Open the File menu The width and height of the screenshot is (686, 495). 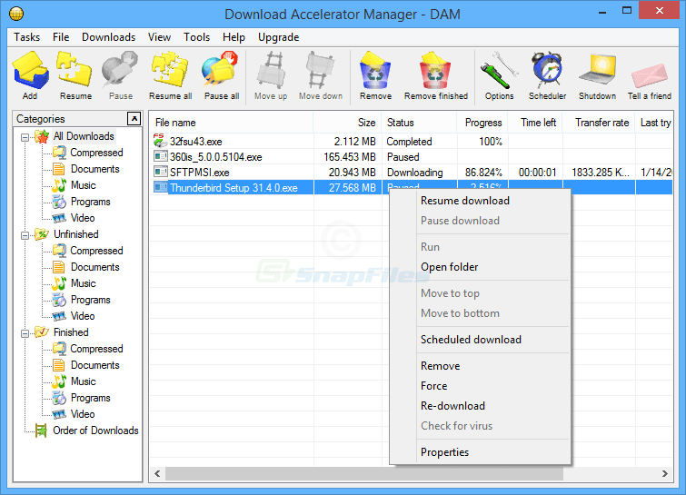coord(61,37)
